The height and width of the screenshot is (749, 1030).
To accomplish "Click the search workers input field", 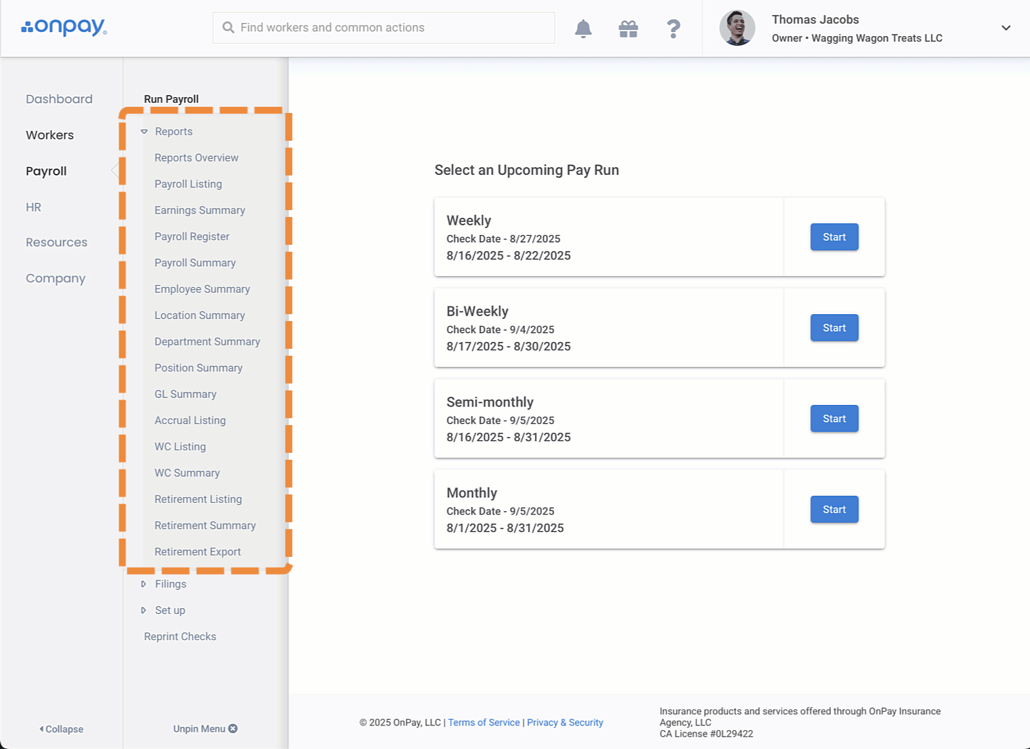I will (x=384, y=28).
